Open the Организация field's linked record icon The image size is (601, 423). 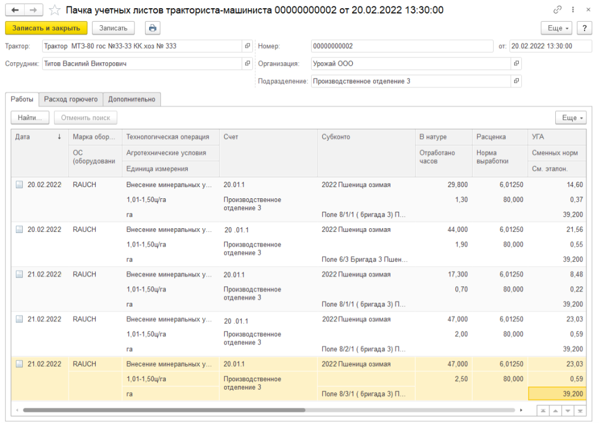point(516,64)
